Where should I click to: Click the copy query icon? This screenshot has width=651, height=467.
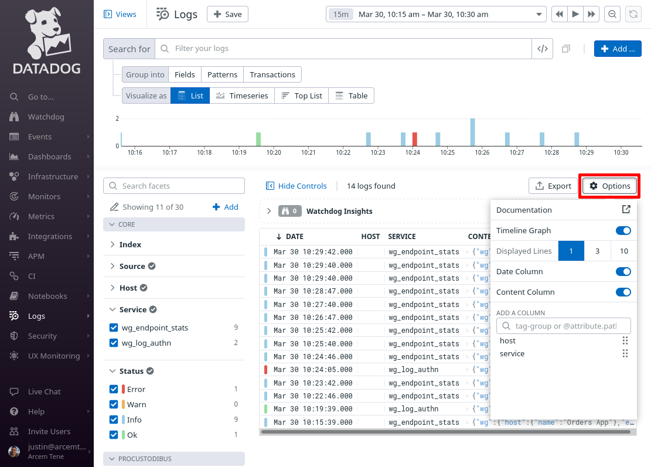click(x=566, y=49)
